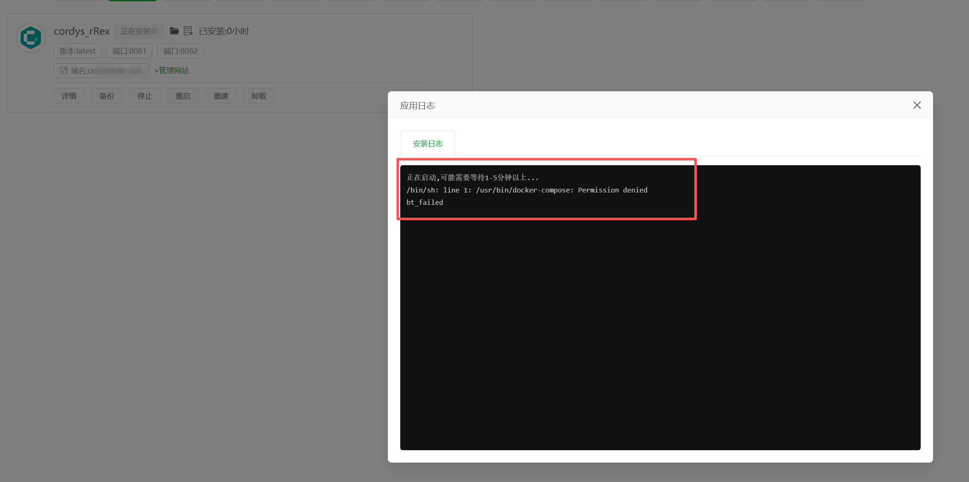Click the spinning 正在安装 installing badge

coord(139,31)
